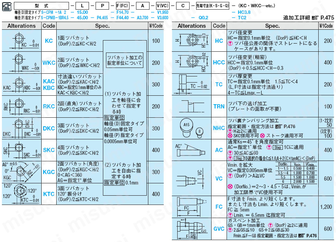Click the RKC right-angle flange cut diagram
The height and width of the screenshot is (242, 336).
(x=22, y=107)
